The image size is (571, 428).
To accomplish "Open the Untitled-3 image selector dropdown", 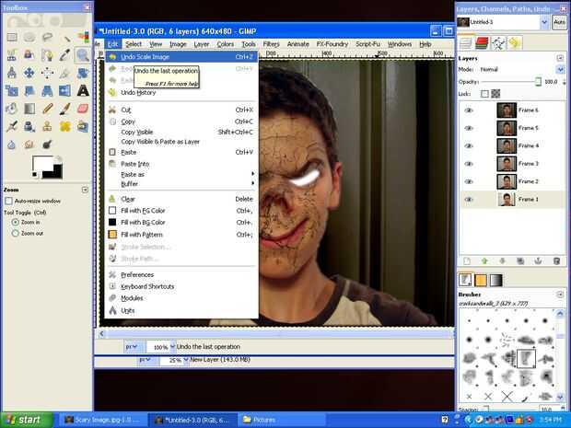I will click(x=544, y=22).
